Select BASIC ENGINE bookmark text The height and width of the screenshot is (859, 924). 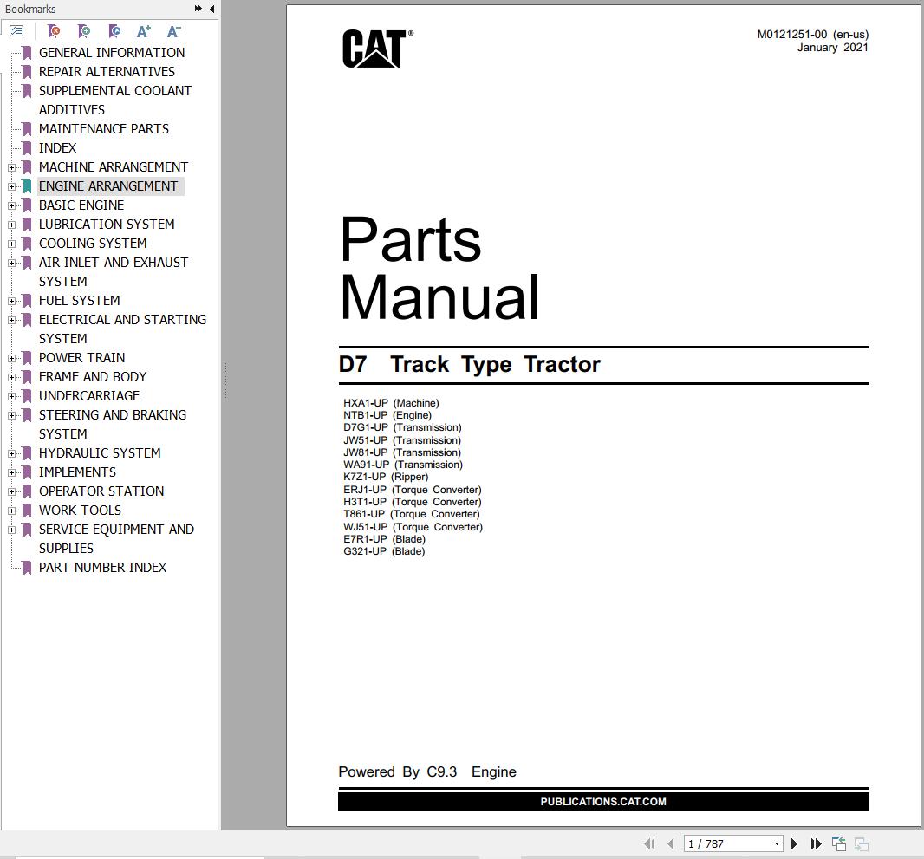point(81,205)
